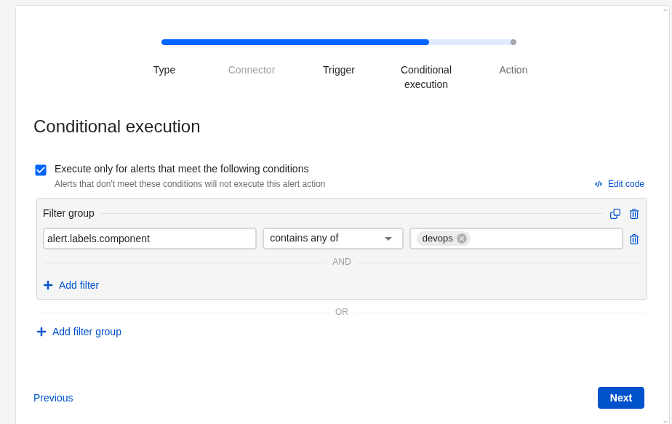
Task: Go to the Type step
Action: pyautogui.click(x=164, y=70)
